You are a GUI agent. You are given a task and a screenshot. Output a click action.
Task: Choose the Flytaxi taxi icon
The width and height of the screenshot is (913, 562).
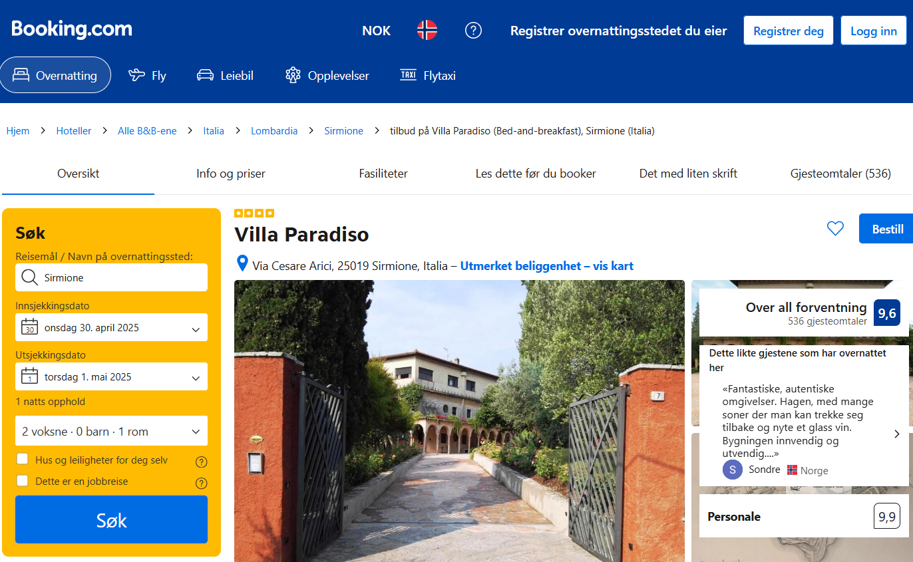pos(408,75)
